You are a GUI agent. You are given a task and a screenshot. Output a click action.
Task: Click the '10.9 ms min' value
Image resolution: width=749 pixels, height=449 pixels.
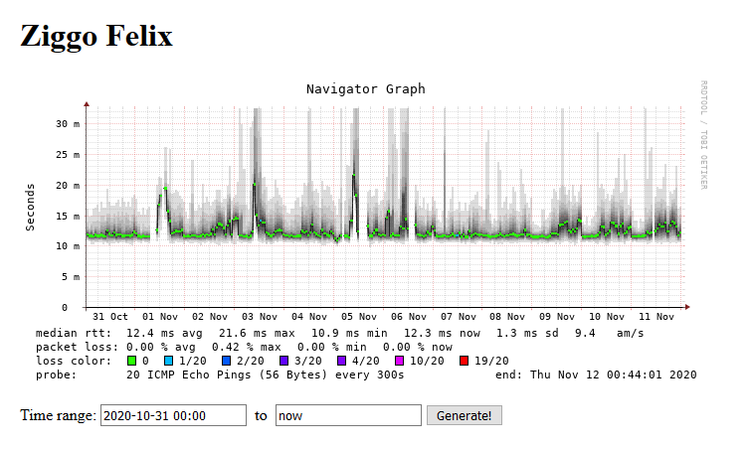click(349, 333)
